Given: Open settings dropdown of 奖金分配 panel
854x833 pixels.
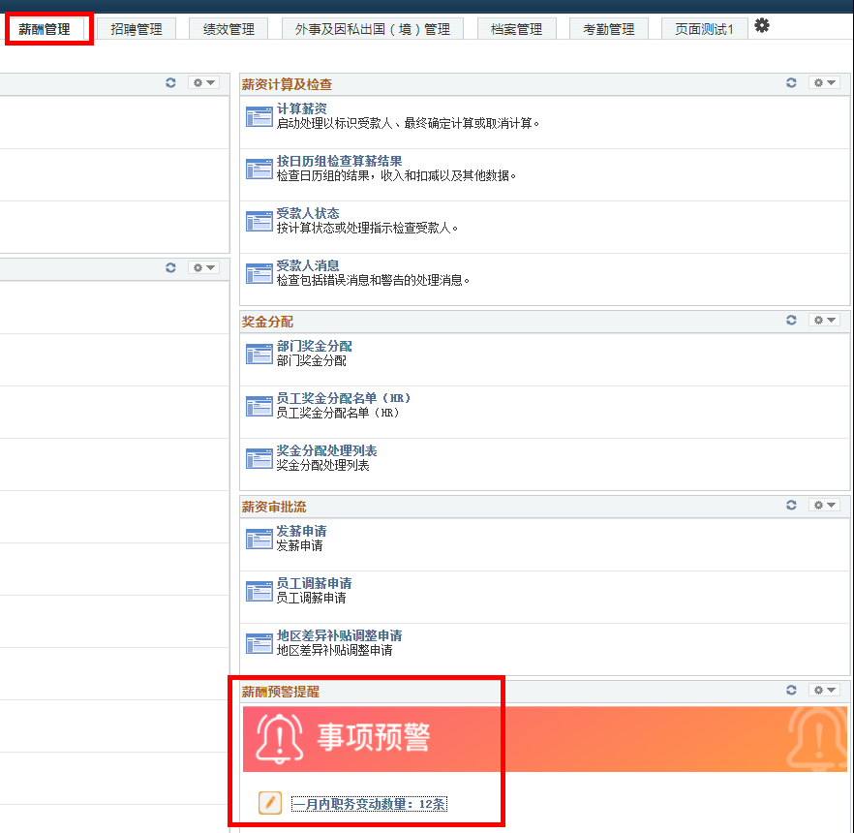Looking at the screenshot, I should 825,321.
